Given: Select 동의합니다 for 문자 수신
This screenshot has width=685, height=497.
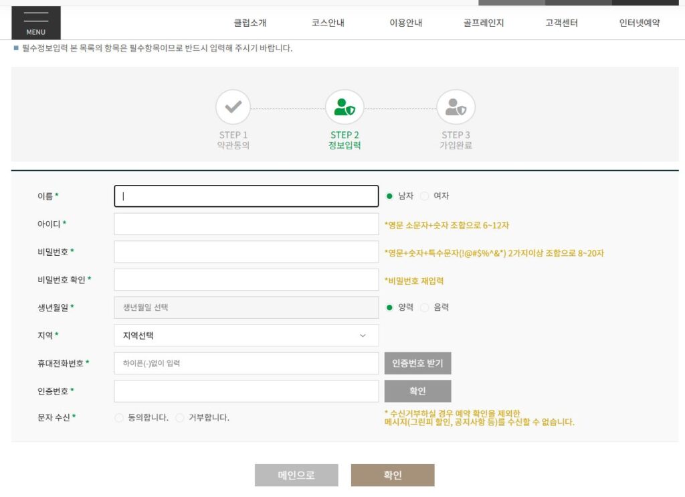Looking at the screenshot, I should [119, 417].
